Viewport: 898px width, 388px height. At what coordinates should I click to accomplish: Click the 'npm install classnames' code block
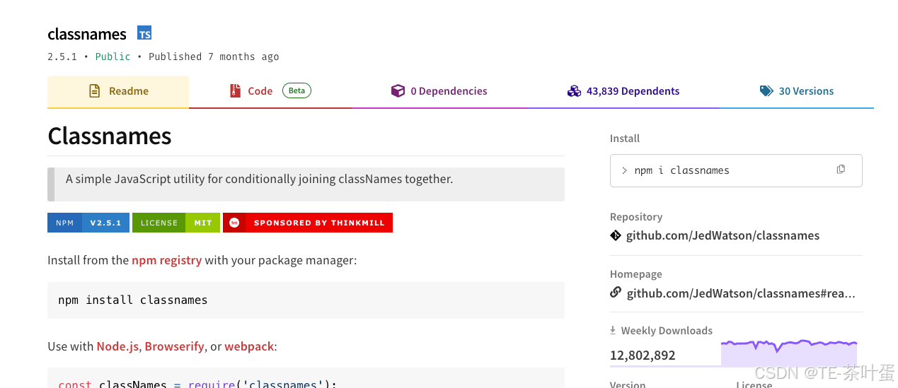[x=306, y=300]
